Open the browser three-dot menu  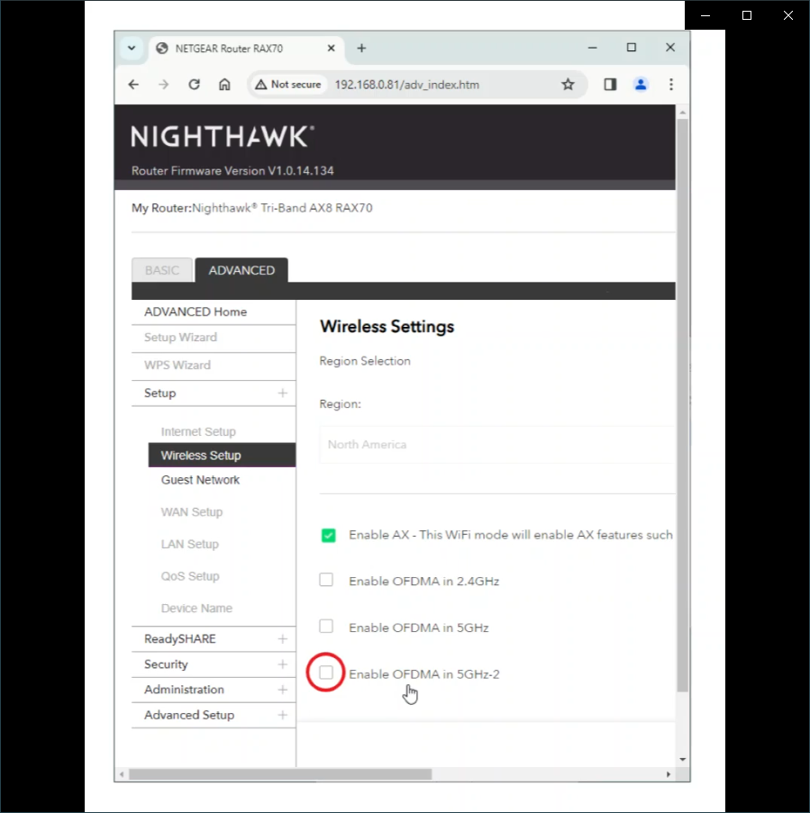pos(671,85)
